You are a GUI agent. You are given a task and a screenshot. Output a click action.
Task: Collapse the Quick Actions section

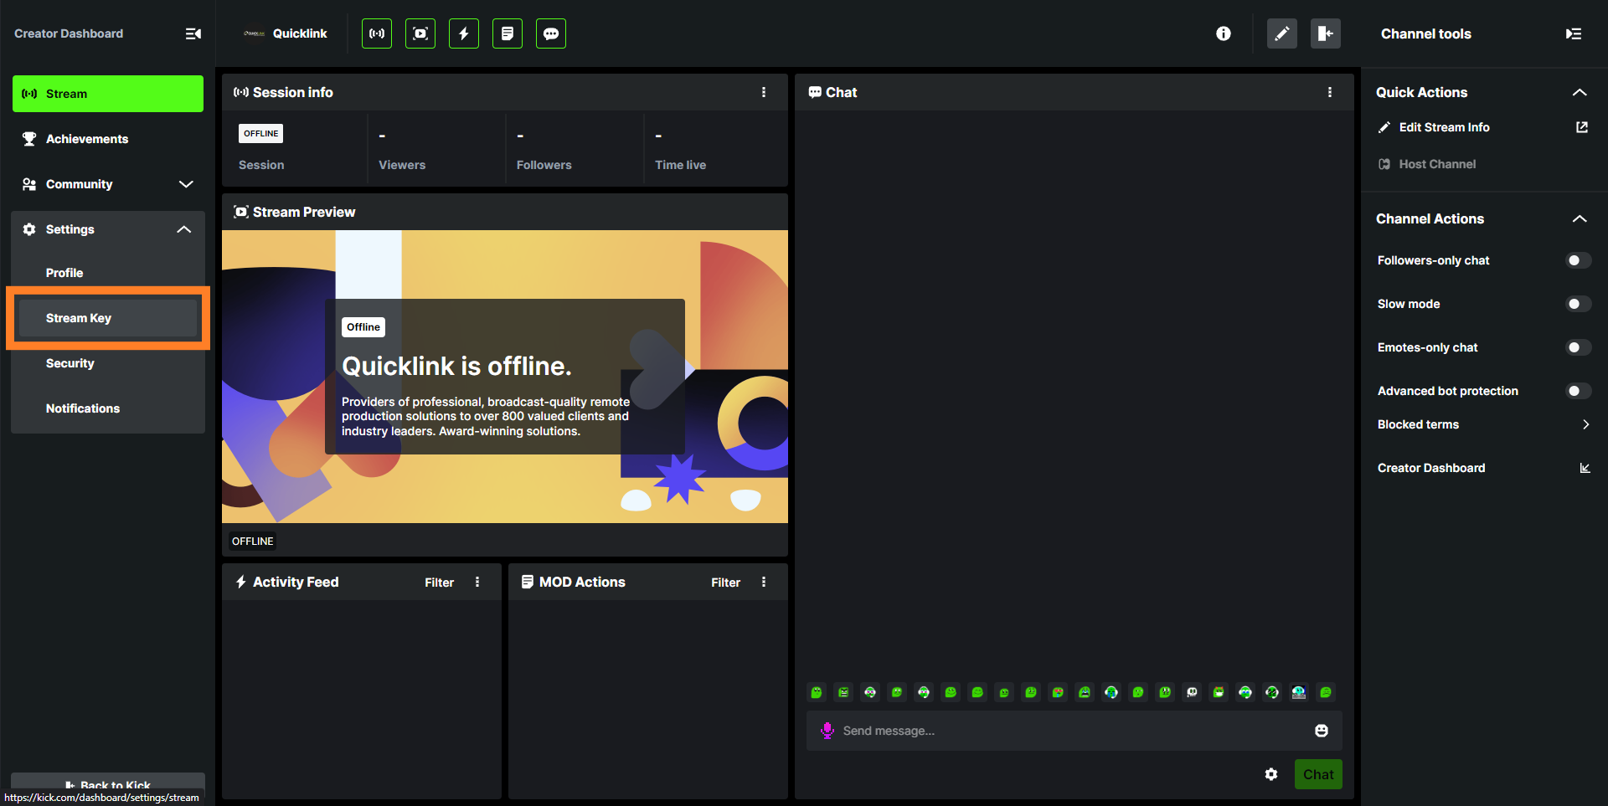(1580, 92)
